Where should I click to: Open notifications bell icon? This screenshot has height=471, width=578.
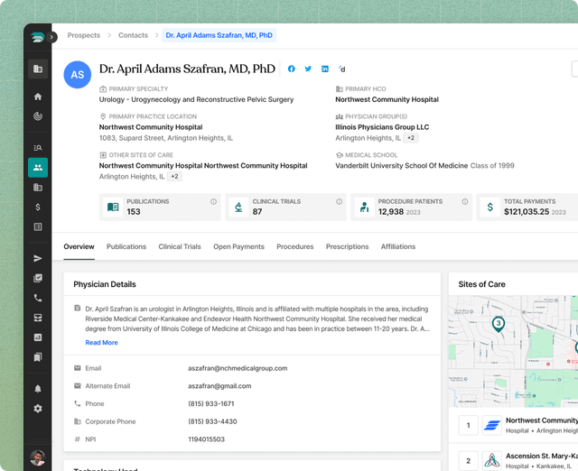pyautogui.click(x=38, y=389)
